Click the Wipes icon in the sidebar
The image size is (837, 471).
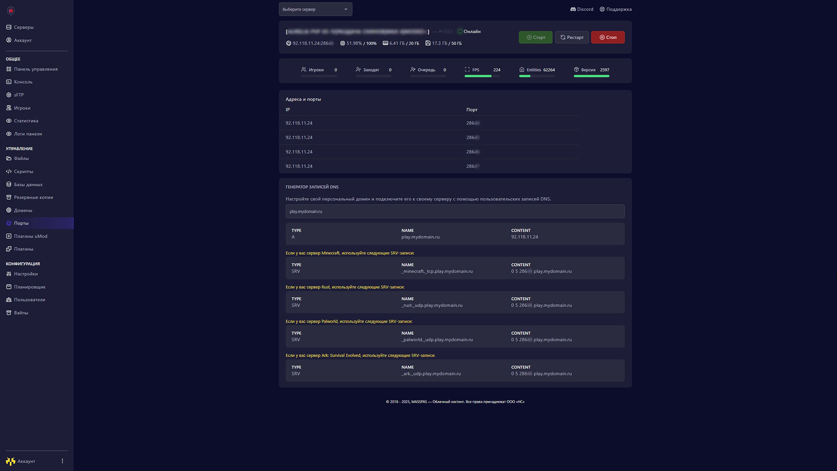pyautogui.click(x=9, y=313)
